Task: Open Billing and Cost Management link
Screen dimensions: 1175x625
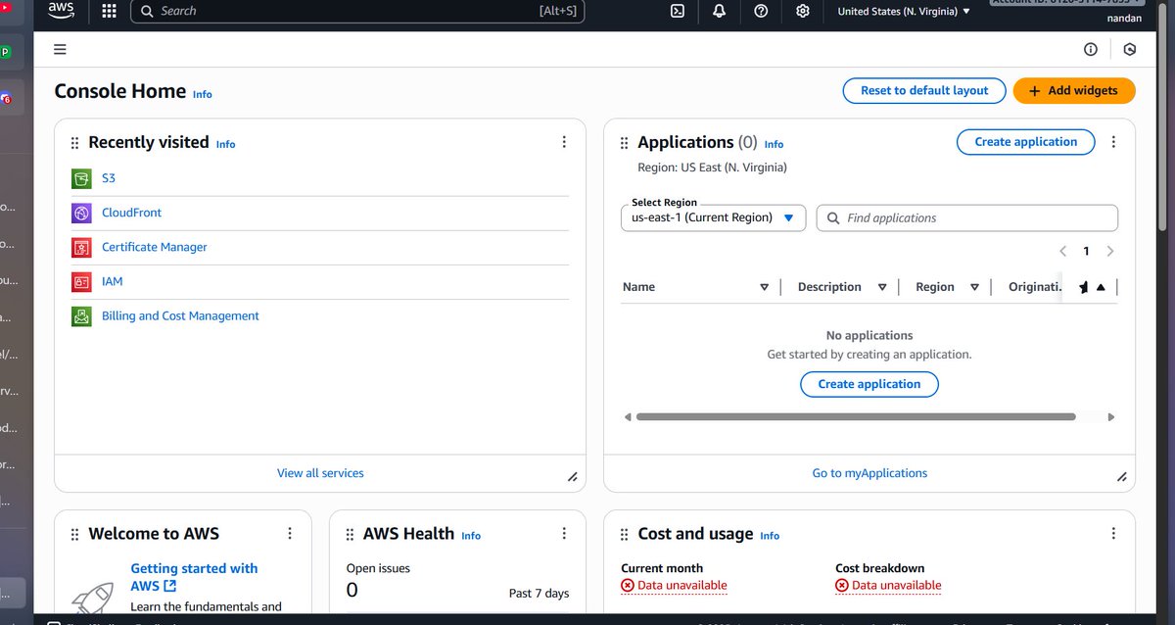Action: pyautogui.click(x=180, y=315)
